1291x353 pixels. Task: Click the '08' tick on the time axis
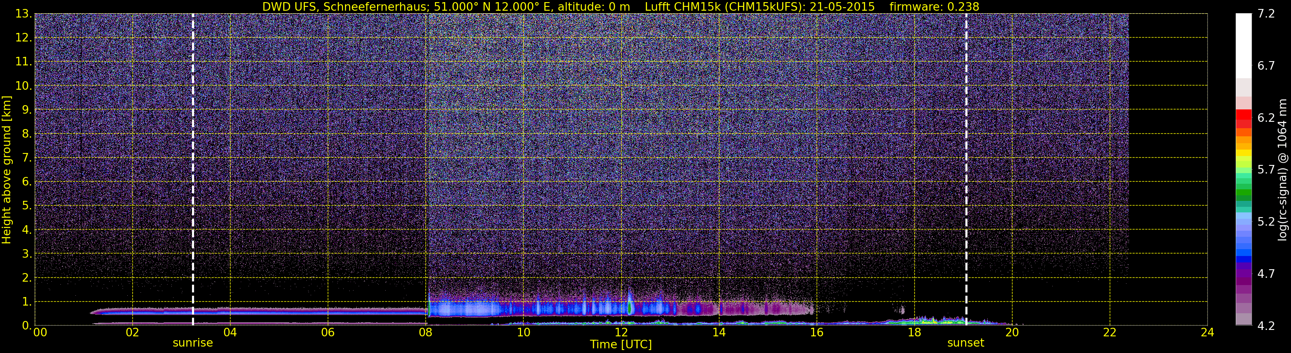click(x=425, y=332)
